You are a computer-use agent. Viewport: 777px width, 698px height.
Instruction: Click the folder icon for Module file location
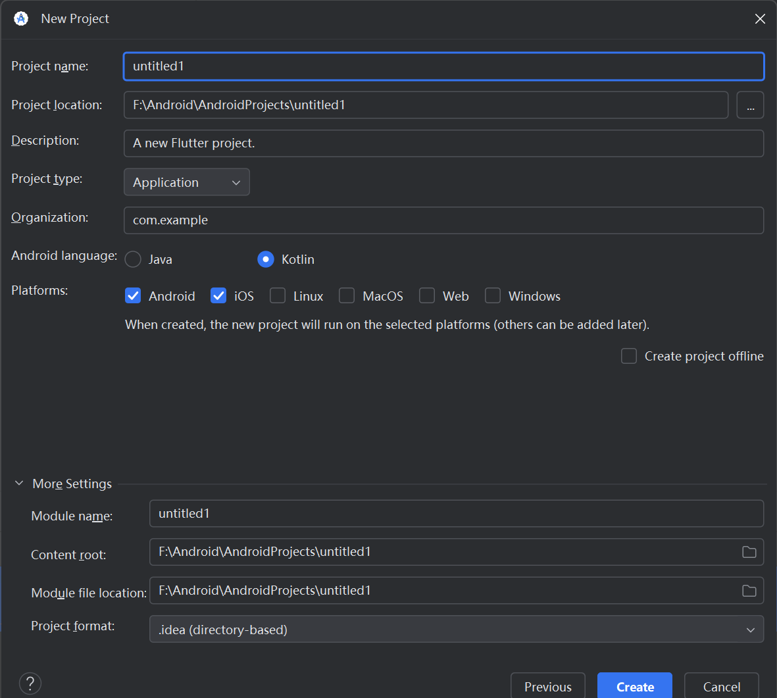pyautogui.click(x=749, y=590)
